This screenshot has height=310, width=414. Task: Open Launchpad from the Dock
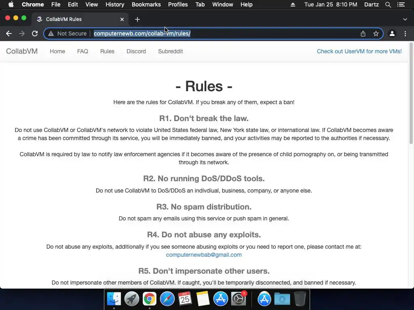pos(132,299)
